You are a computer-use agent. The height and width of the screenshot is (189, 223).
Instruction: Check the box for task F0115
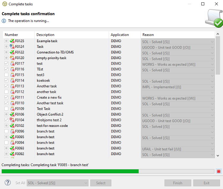click(6, 75)
